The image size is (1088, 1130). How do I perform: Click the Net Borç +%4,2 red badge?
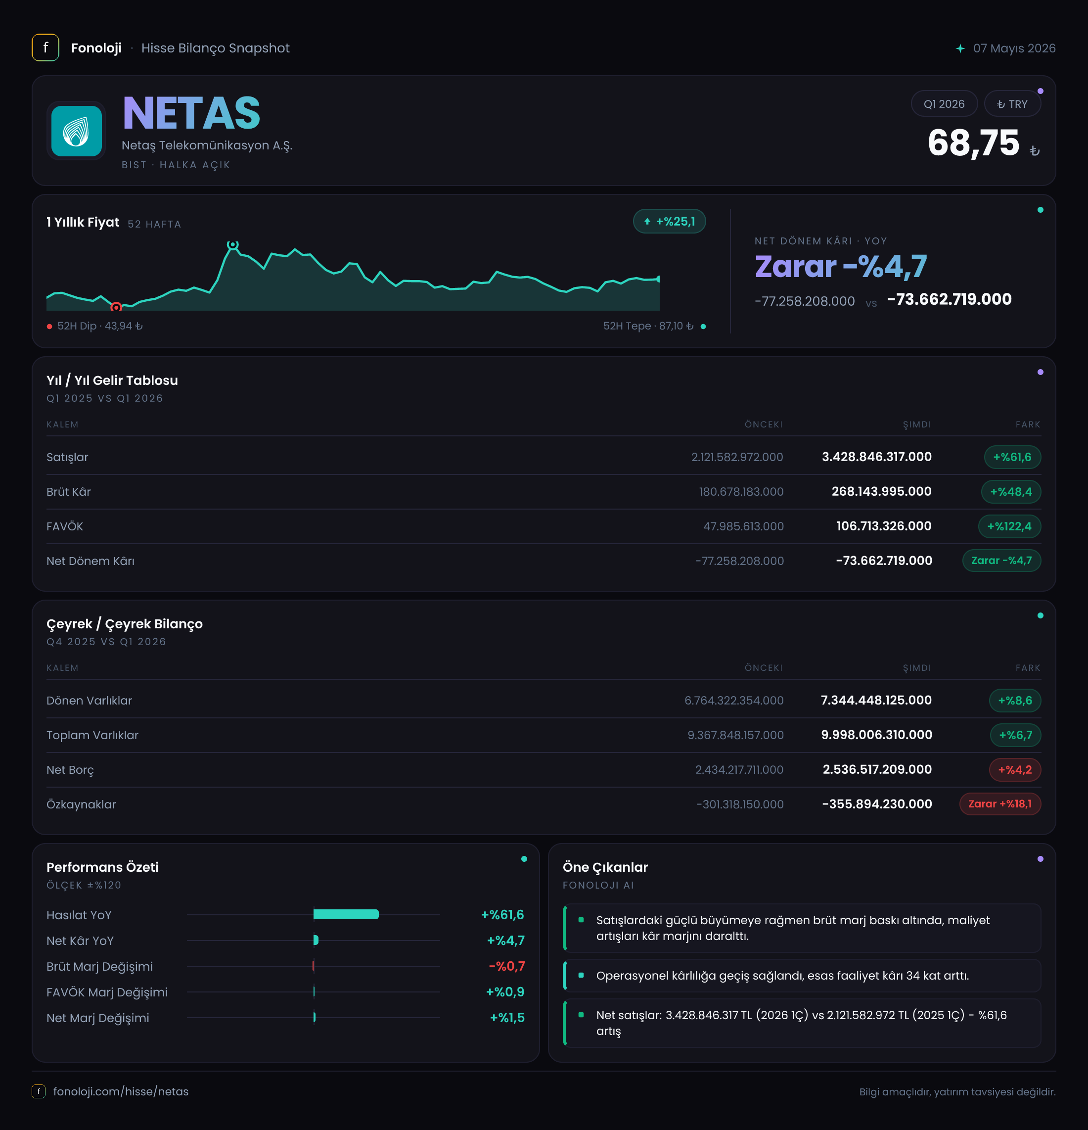tap(1015, 770)
